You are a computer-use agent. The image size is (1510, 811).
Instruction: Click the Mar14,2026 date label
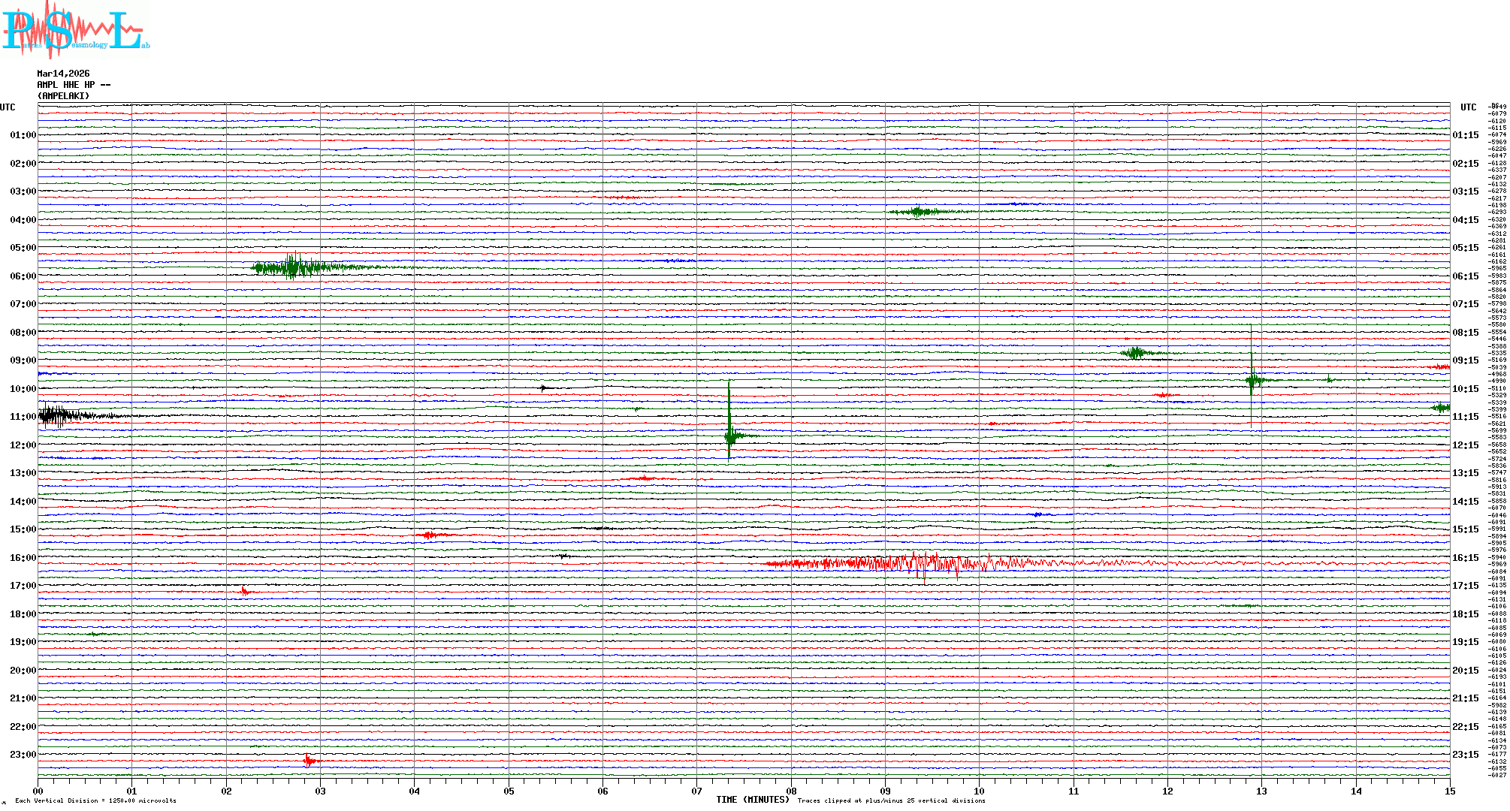click(63, 74)
